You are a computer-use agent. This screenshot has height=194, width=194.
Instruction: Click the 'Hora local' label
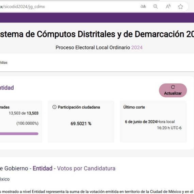[x=166, y=122]
